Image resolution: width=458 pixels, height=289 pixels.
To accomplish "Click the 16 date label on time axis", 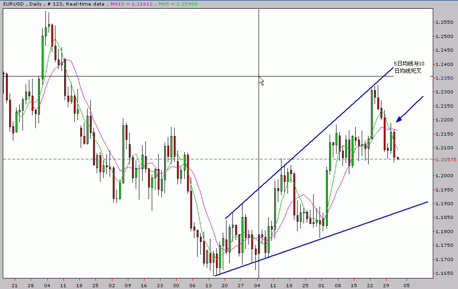I will coord(143,285).
